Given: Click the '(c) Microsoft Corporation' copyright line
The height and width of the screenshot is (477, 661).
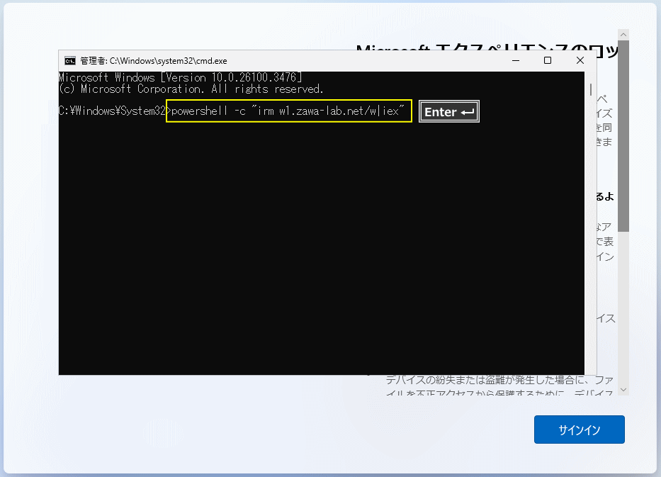Looking at the screenshot, I should point(191,89).
